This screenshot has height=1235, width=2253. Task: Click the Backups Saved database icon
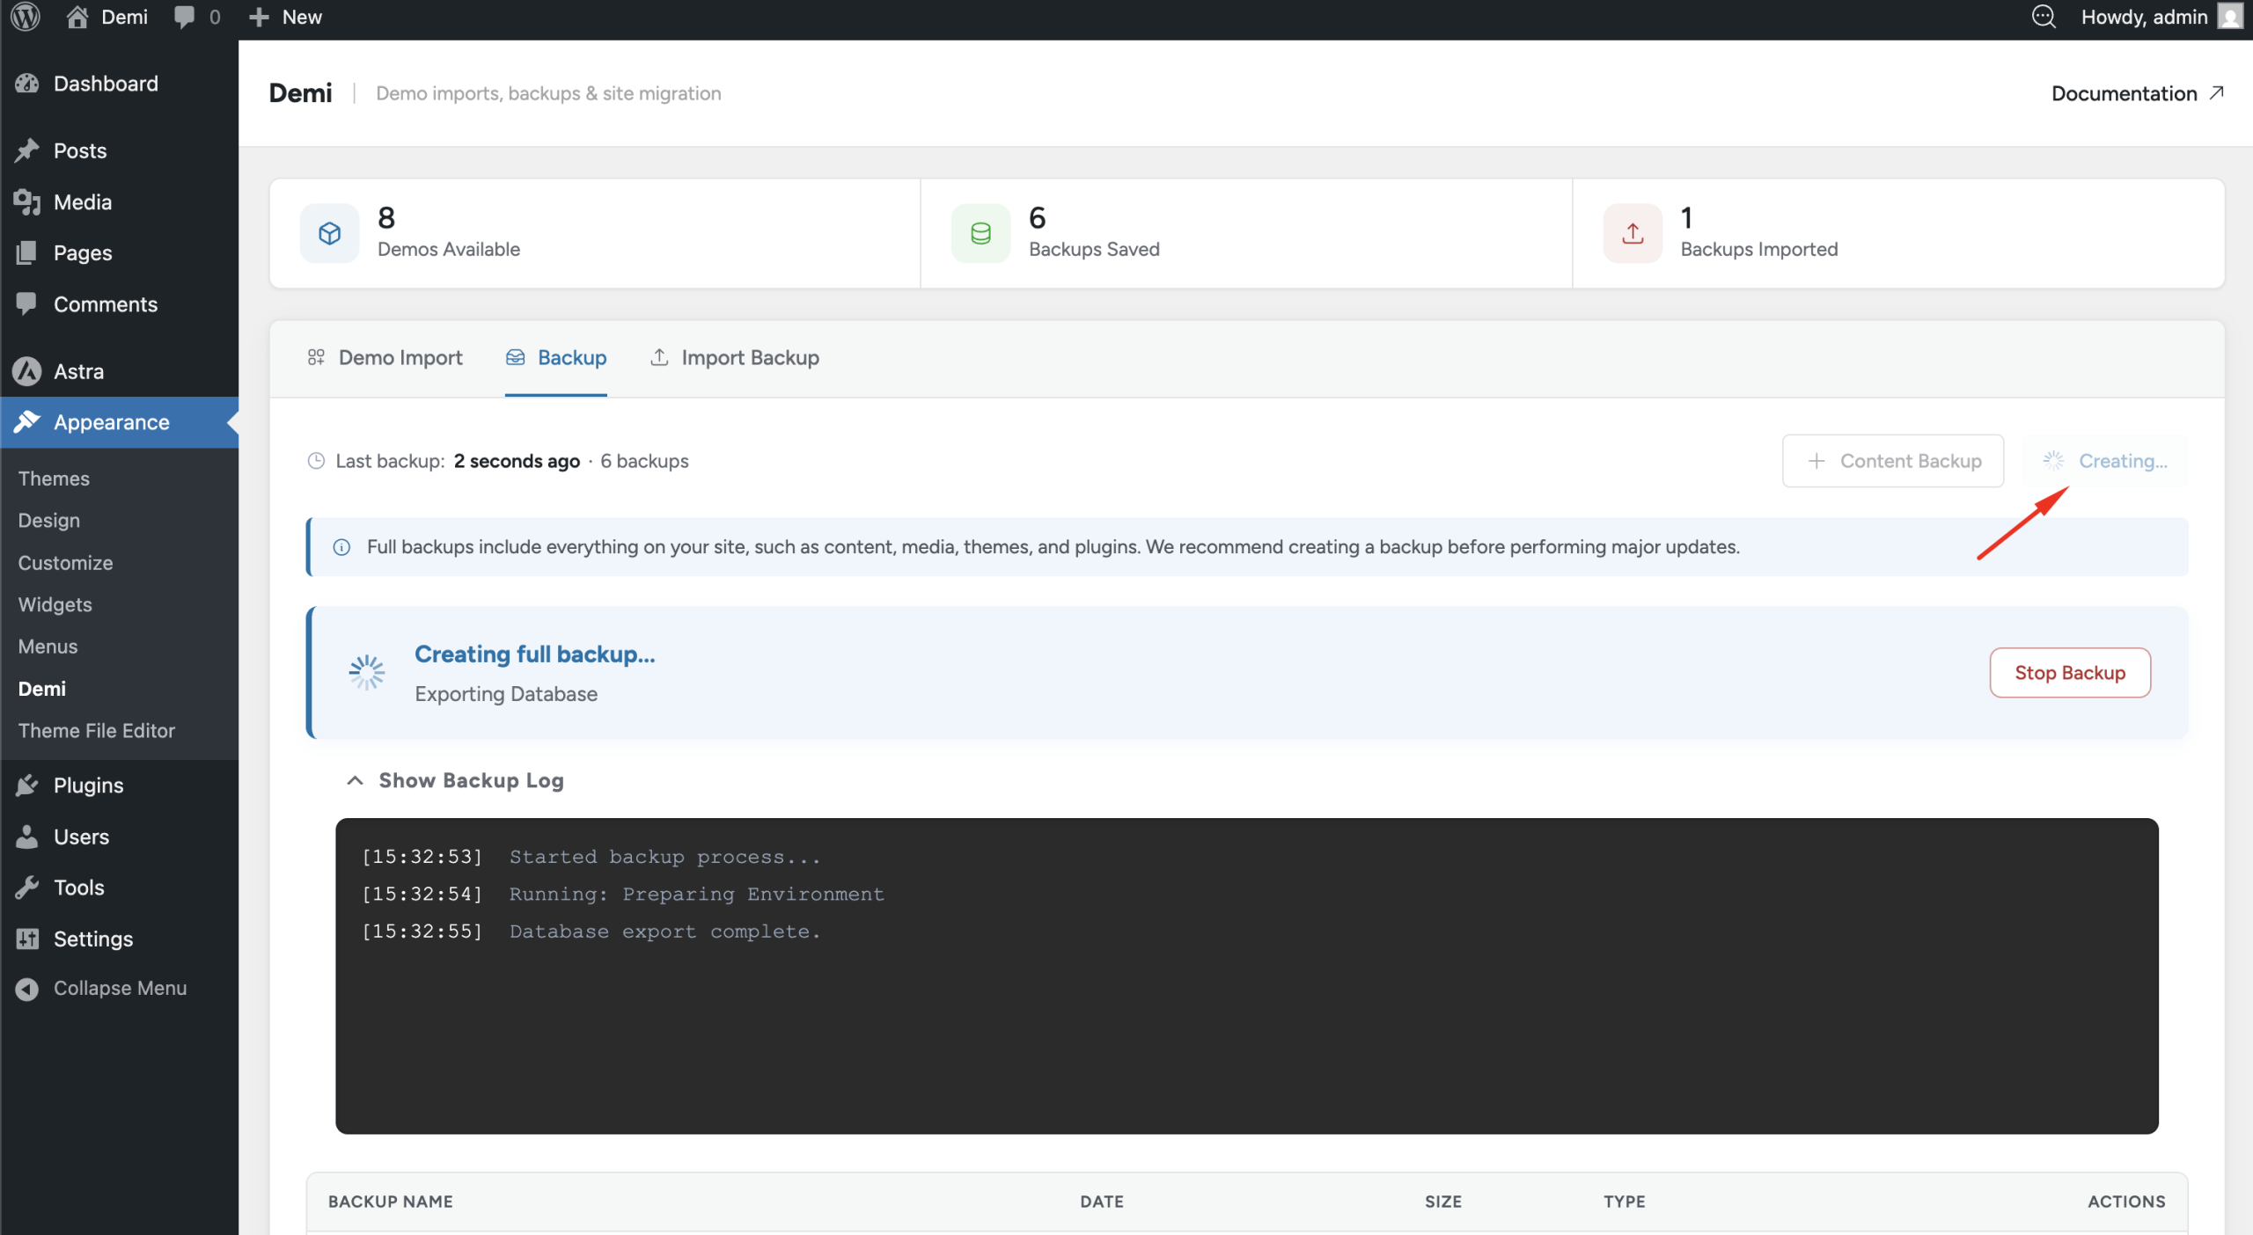tap(980, 233)
